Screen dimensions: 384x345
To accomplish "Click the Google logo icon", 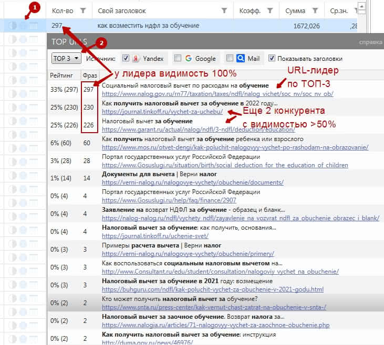I will (189, 58).
